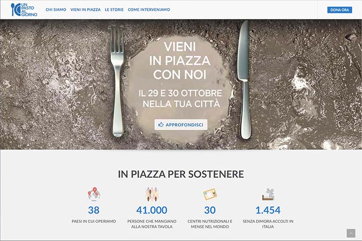
Task: Click the group of people icon
Action: coord(152,194)
